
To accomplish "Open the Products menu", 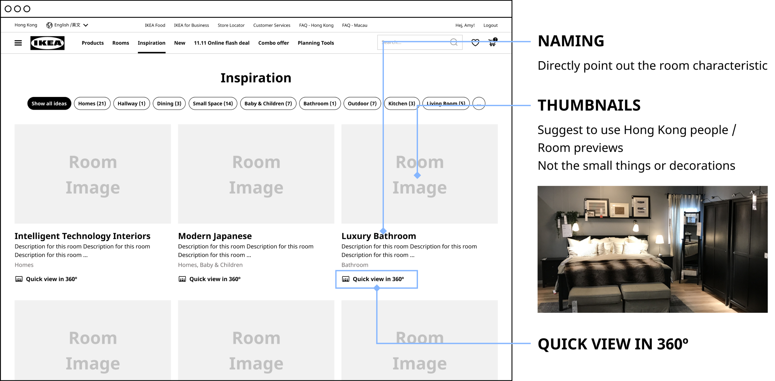I will point(93,43).
